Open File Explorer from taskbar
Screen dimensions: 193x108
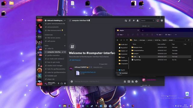[x=65, y=106]
